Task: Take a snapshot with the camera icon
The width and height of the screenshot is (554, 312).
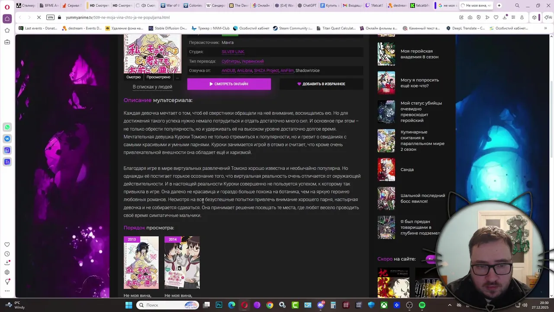Action: [470, 17]
